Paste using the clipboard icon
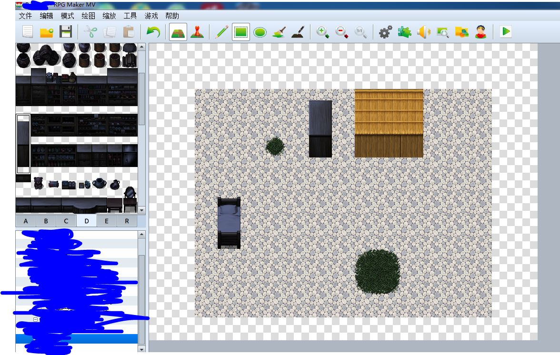 128,32
